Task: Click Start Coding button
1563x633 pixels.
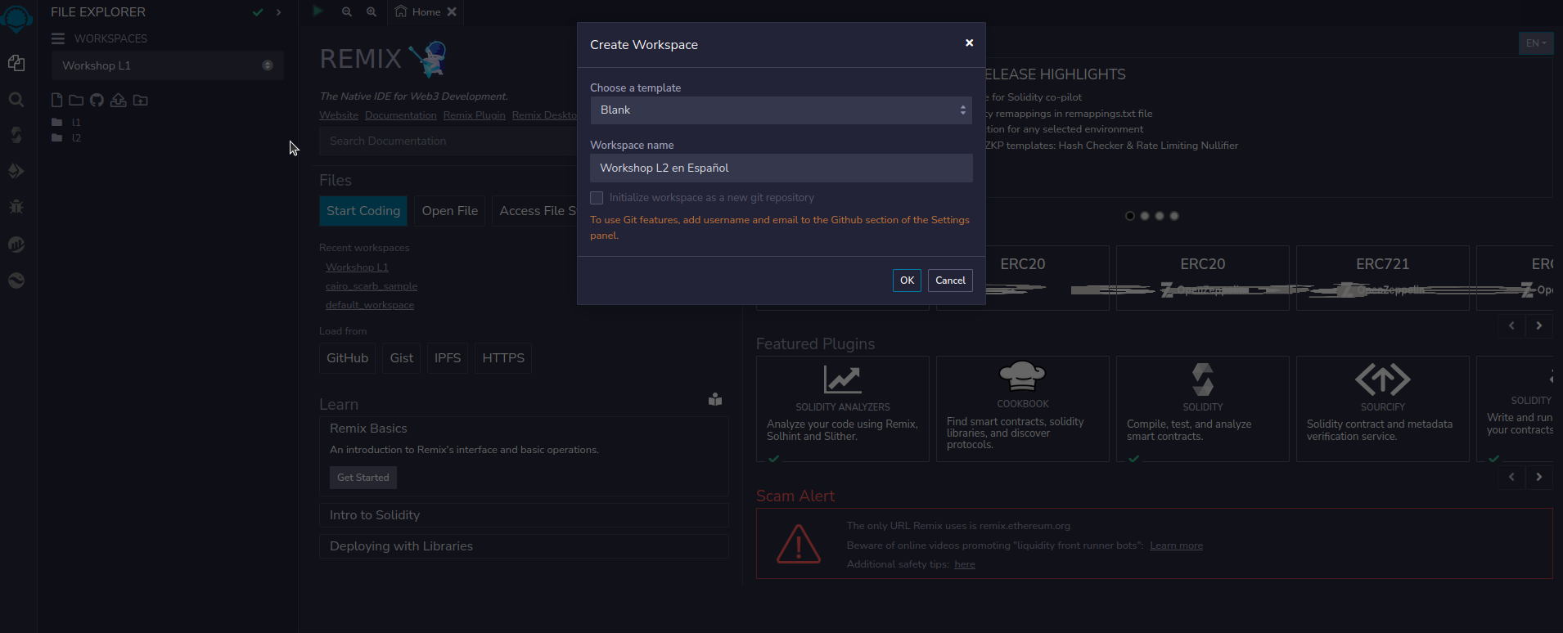Action: tap(363, 211)
